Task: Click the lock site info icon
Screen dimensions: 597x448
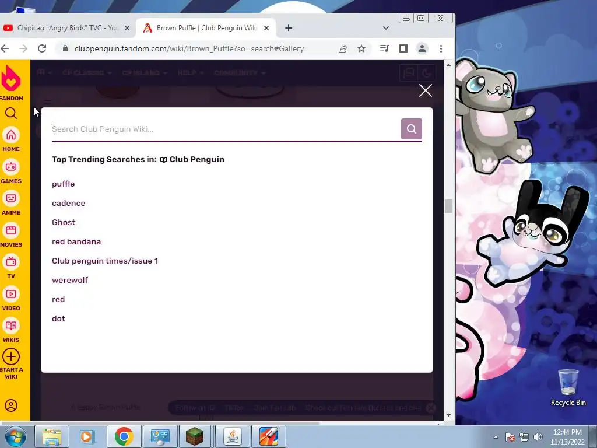Action: pos(65,48)
